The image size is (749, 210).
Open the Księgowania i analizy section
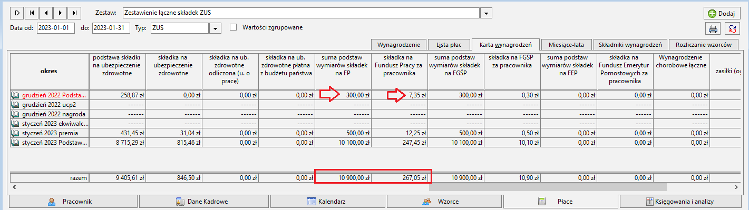pyautogui.click(x=684, y=202)
